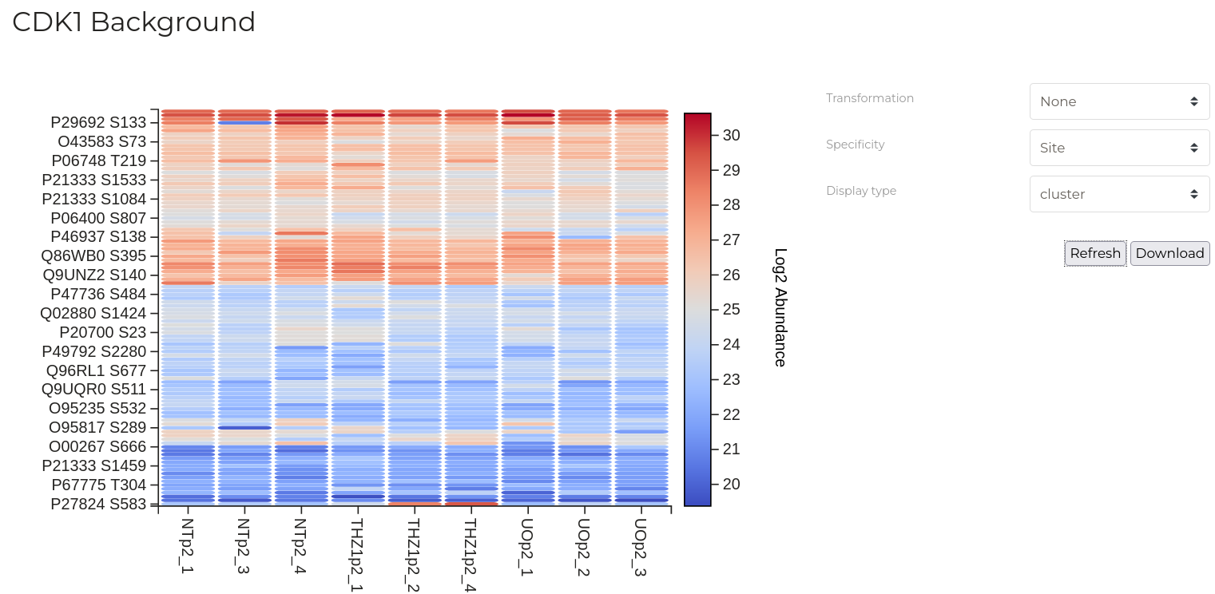1215x594 pixels.
Task: Expand the Specificity dropdown showing Site
Action: 1118,148
